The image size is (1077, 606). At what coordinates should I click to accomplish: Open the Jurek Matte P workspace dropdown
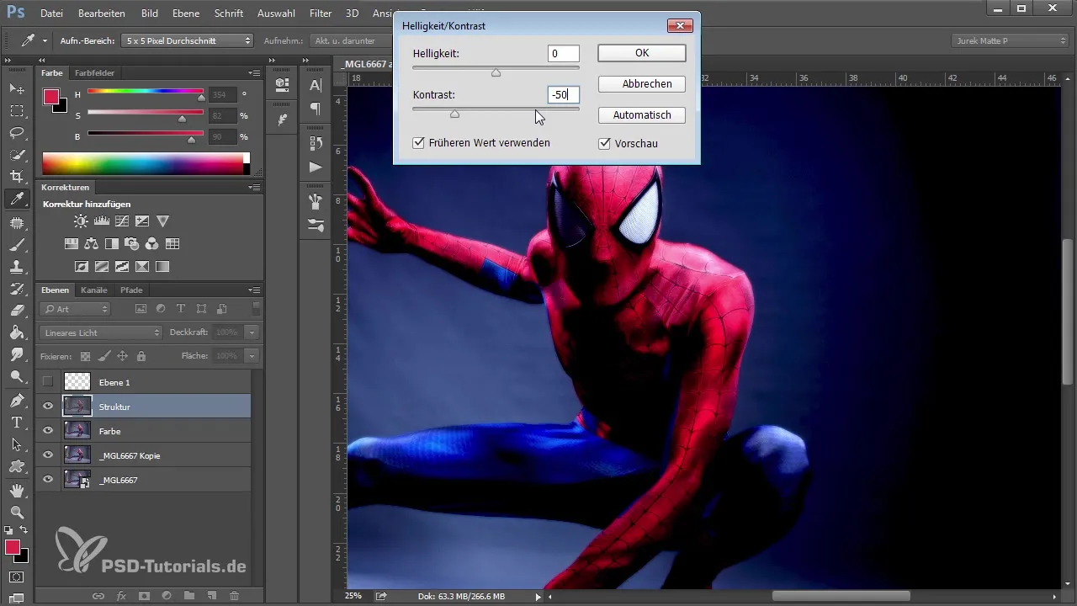coord(1010,40)
